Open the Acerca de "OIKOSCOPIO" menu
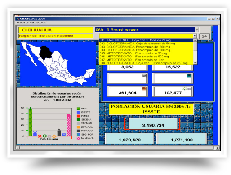The image size is (231, 175). (x=32, y=22)
